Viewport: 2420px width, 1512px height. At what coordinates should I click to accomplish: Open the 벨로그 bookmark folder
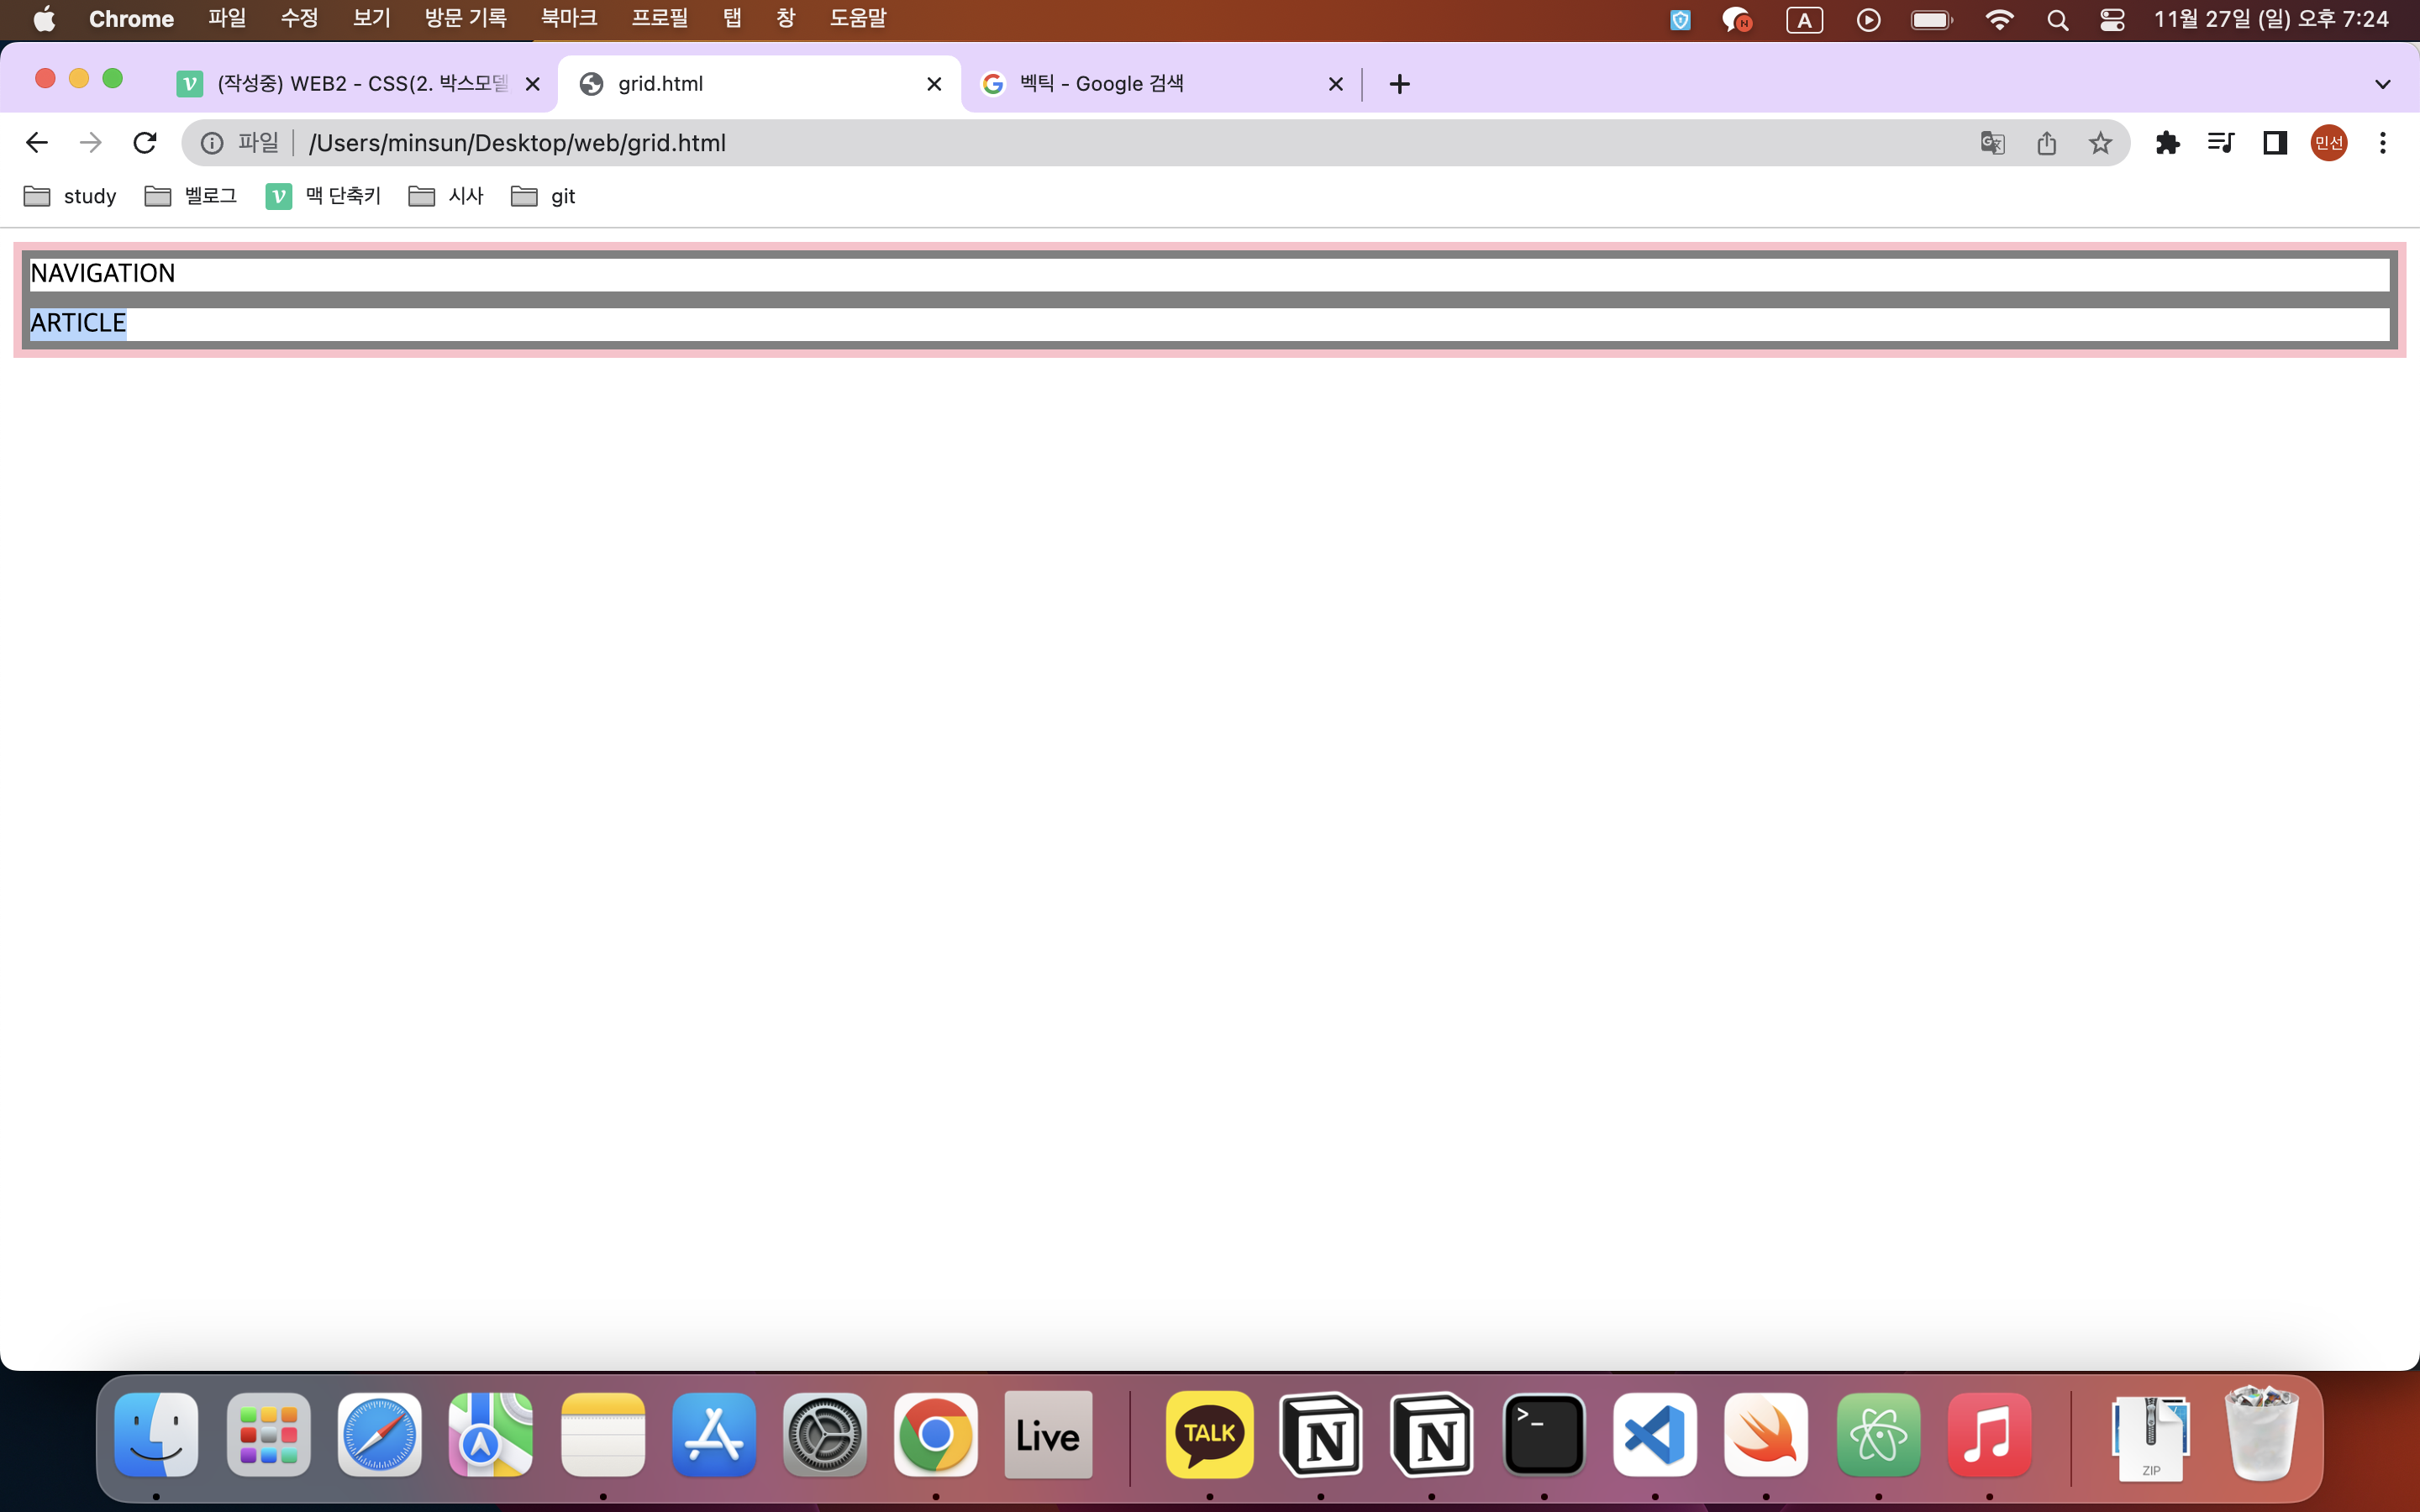(191, 196)
